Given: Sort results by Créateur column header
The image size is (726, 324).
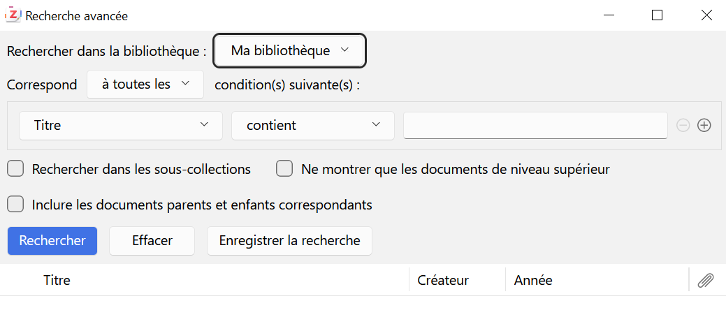Looking at the screenshot, I should (x=443, y=280).
